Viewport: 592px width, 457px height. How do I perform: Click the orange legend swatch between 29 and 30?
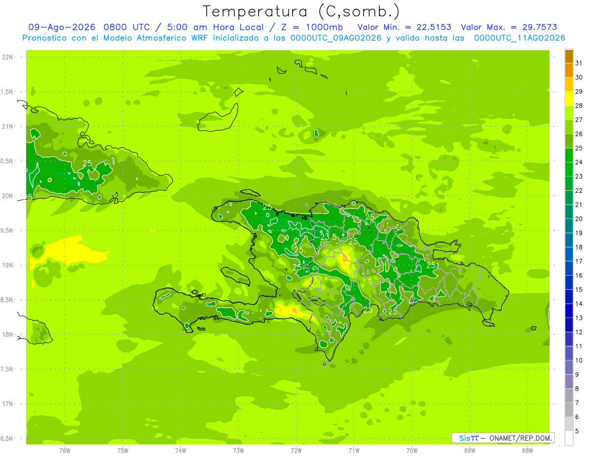click(x=569, y=84)
